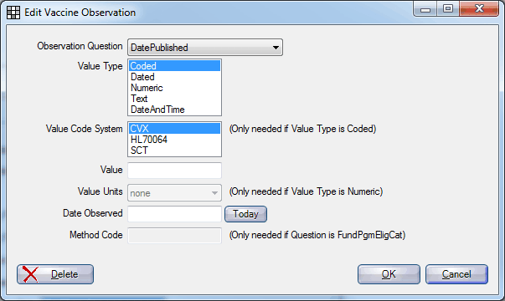Confirm with the OK button
Viewport: 505px width, 301px height.
pyautogui.click(x=389, y=274)
